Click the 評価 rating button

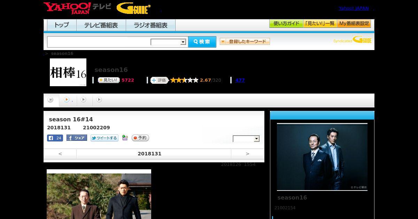159,80
